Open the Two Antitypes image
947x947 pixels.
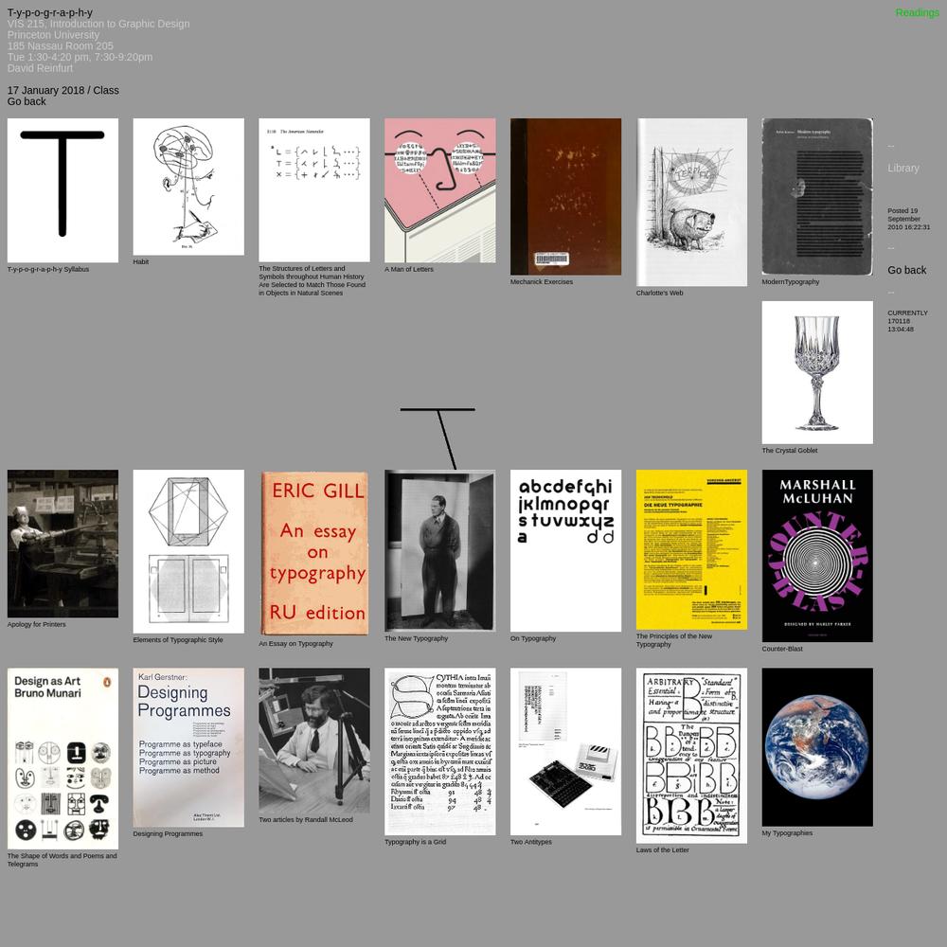(565, 751)
